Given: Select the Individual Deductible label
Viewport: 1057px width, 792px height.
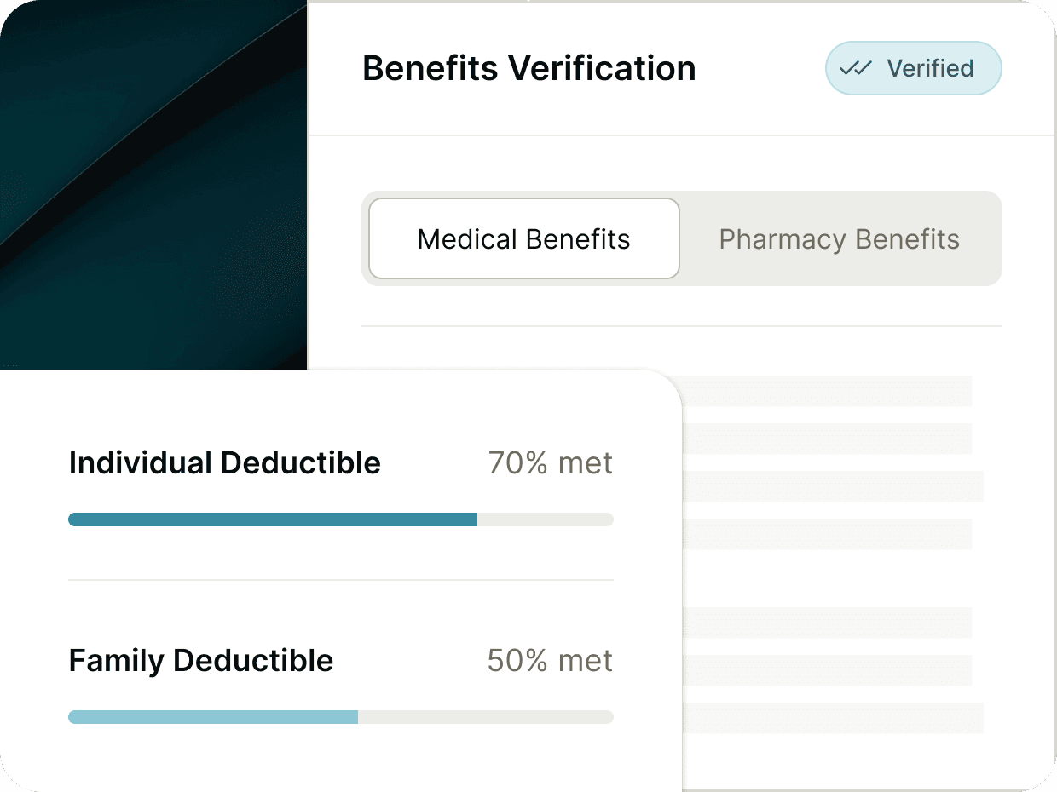Looking at the screenshot, I should pyautogui.click(x=225, y=463).
